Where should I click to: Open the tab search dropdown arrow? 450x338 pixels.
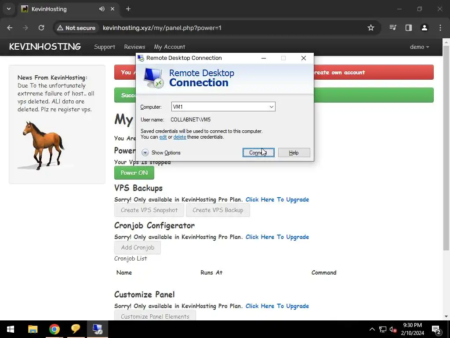[9, 9]
